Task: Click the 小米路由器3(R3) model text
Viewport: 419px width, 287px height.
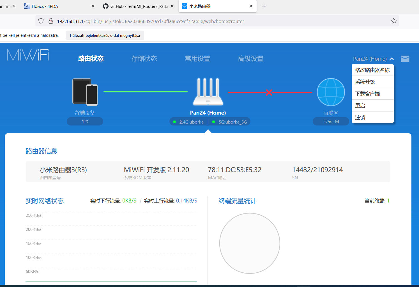Action: pos(63,170)
